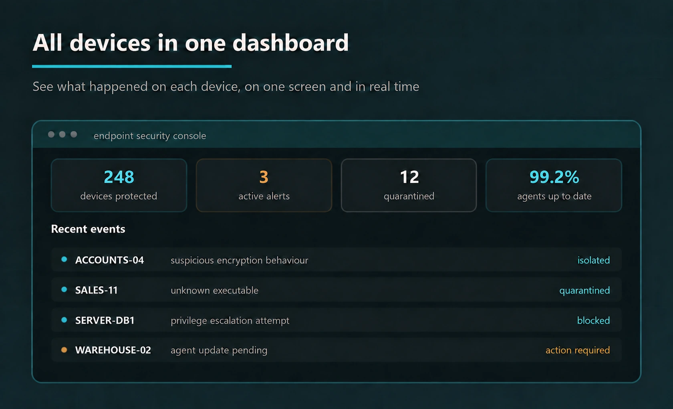Click the 248 devices protected card
This screenshot has height=409, width=673.
coord(119,185)
